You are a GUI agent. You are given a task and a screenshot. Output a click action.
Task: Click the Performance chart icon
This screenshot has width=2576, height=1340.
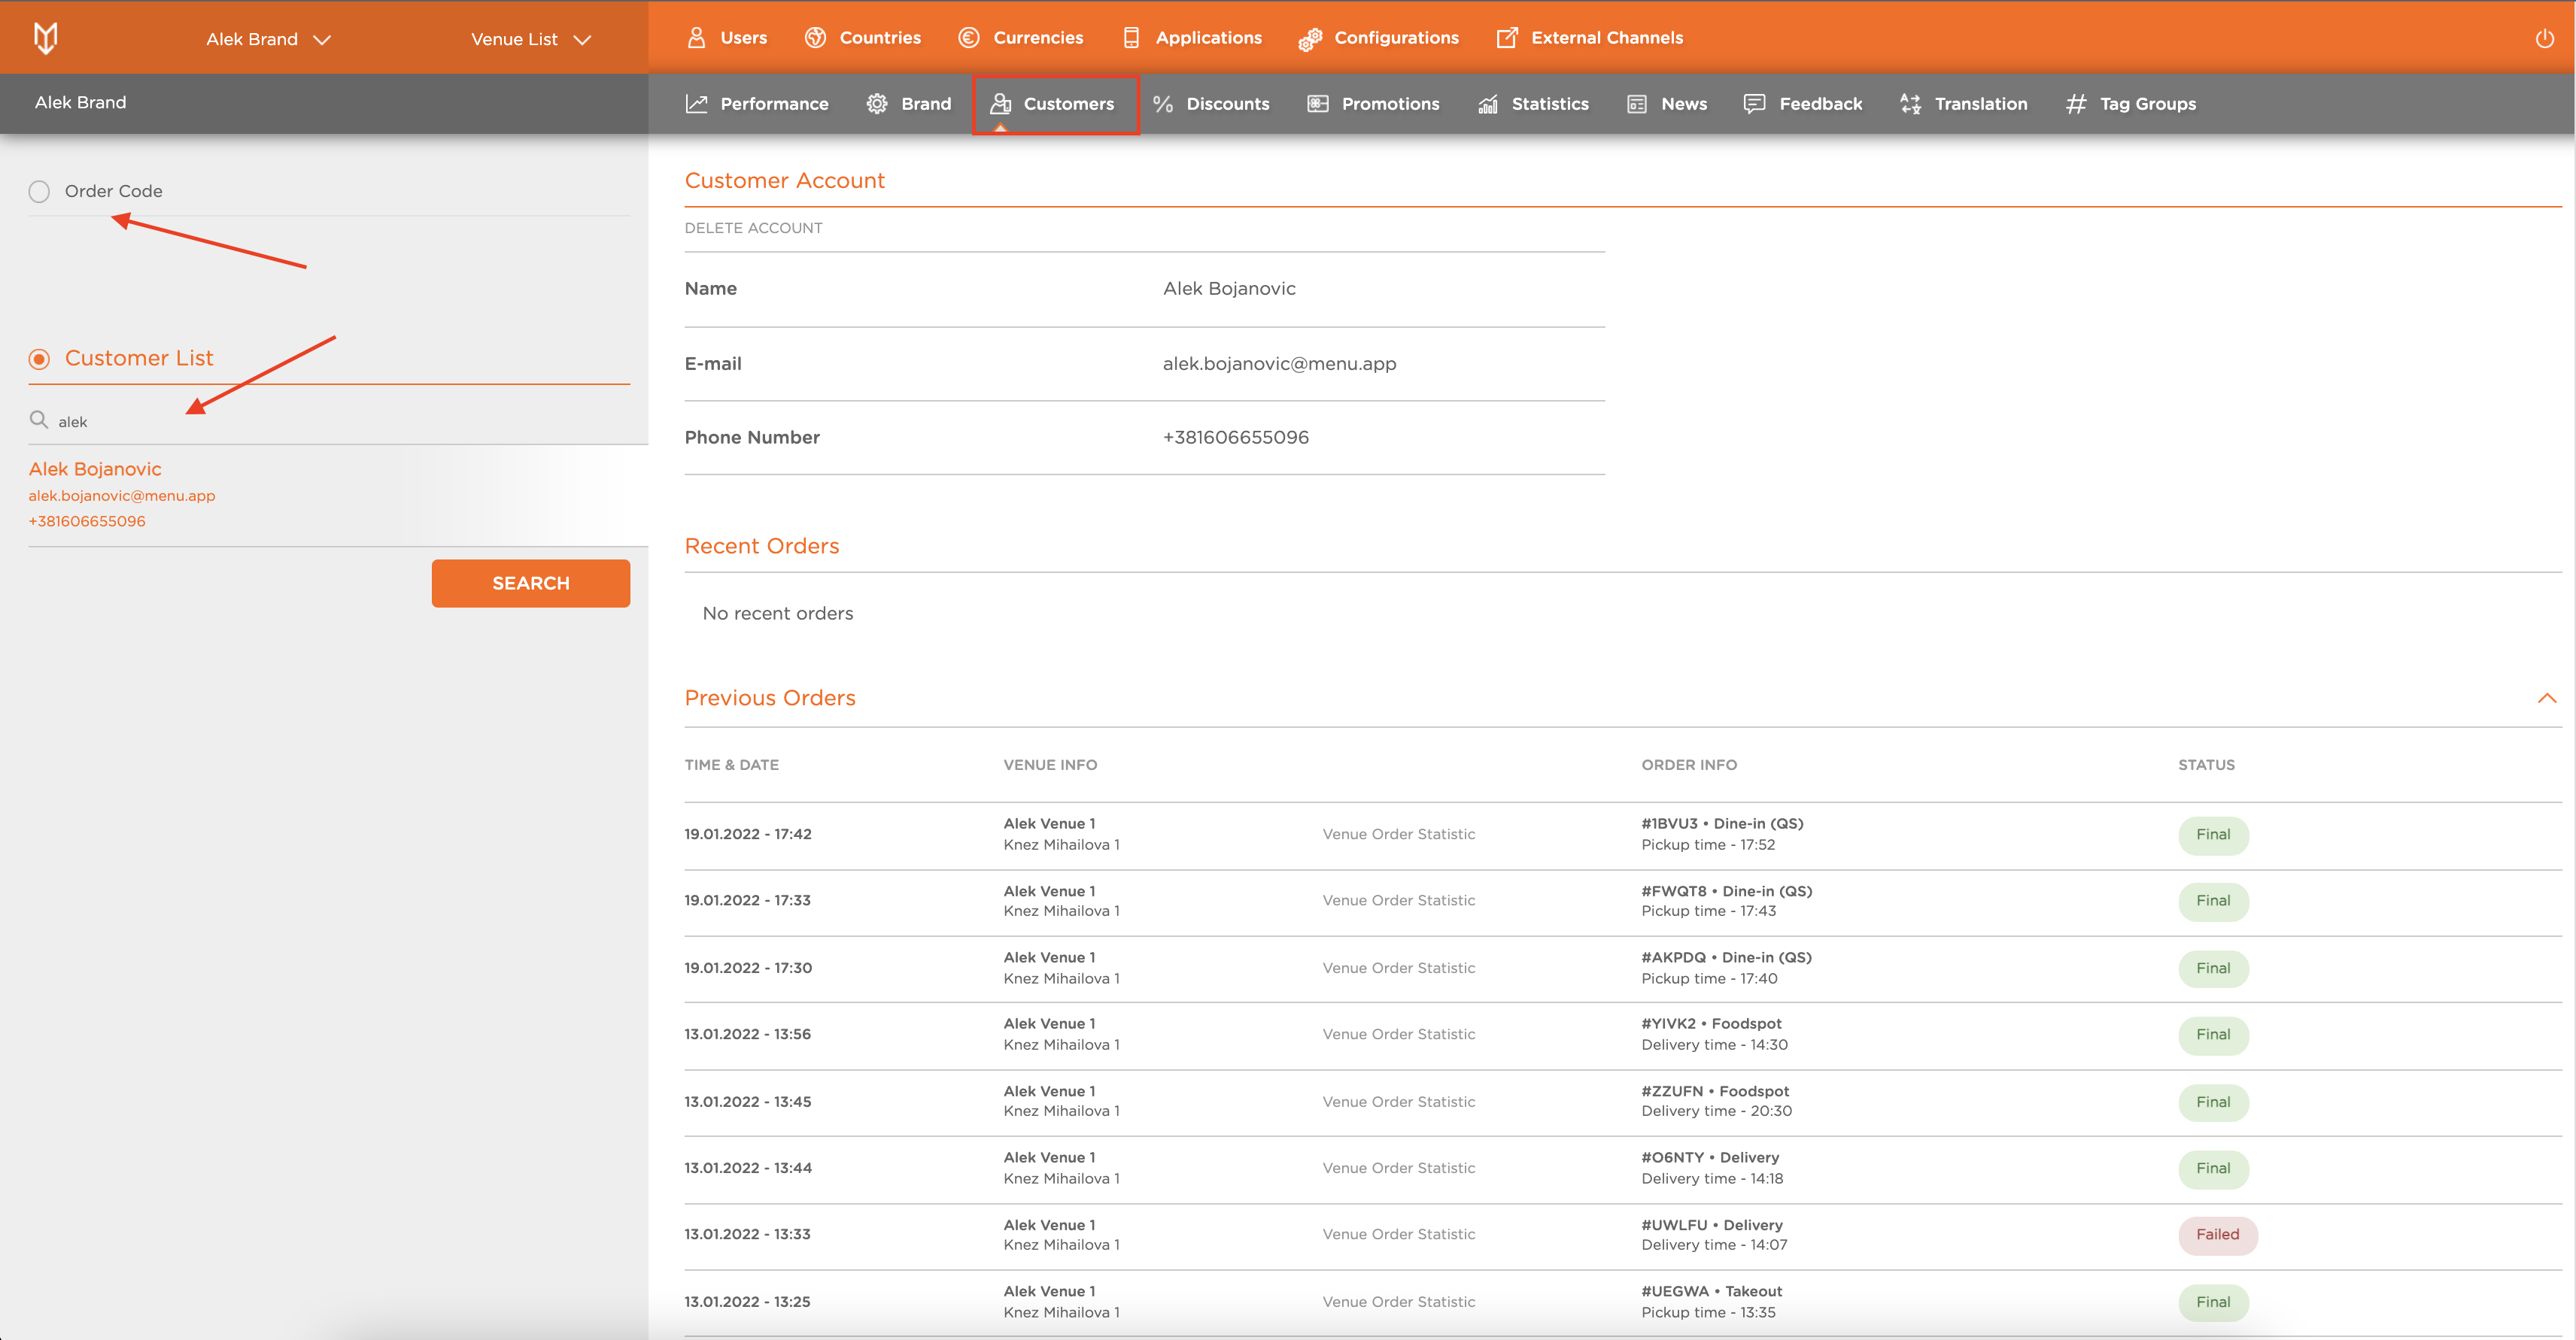tap(696, 104)
